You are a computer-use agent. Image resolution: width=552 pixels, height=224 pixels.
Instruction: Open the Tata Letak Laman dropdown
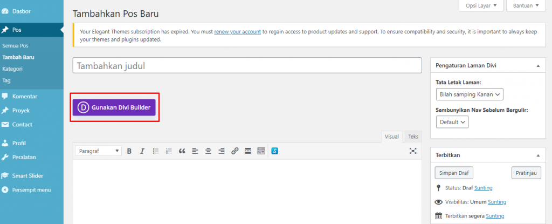(x=469, y=94)
